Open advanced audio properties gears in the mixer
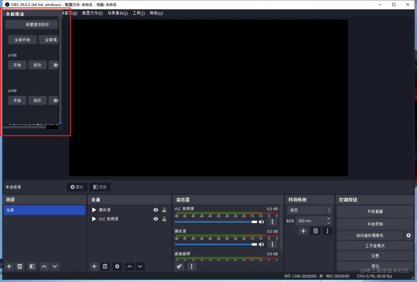This screenshot has width=417, height=282. pos(179,266)
